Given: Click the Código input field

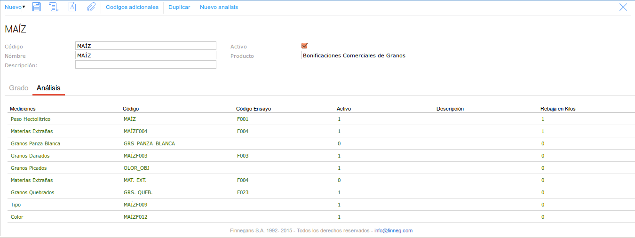Looking at the screenshot, I should click(146, 46).
